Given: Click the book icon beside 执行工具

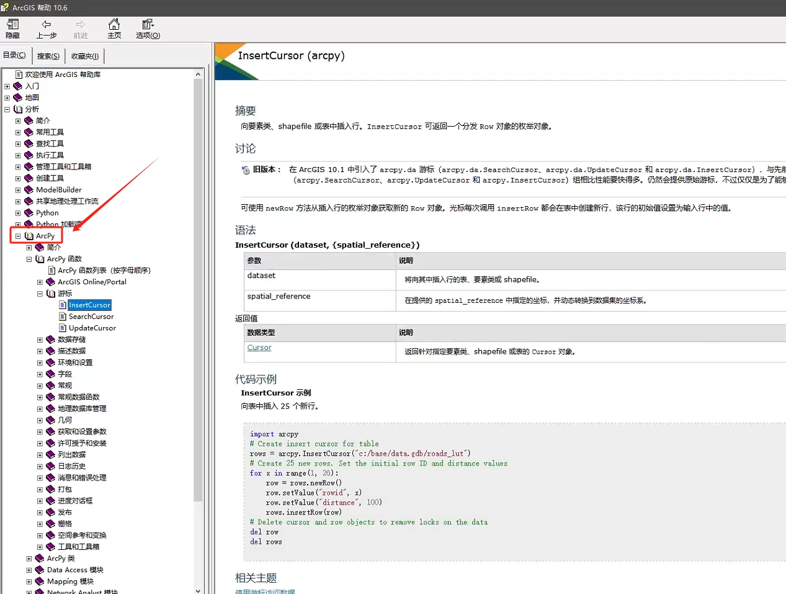Looking at the screenshot, I should point(29,155).
